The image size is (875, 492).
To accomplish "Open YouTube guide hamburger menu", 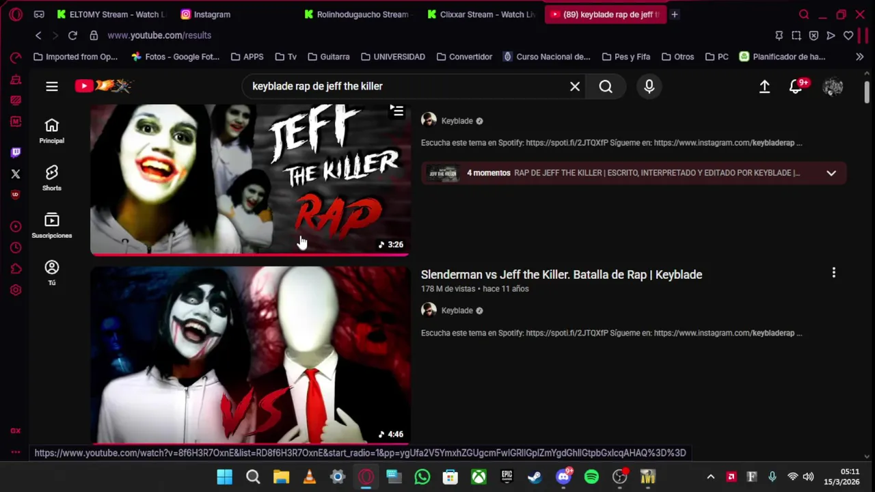I will pyautogui.click(x=52, y=86).
